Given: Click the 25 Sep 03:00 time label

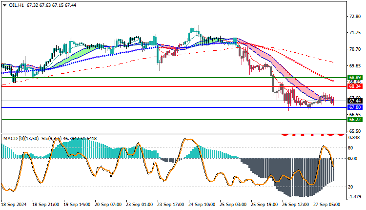Looking at the screenshot, I should [x=233, y=205].
